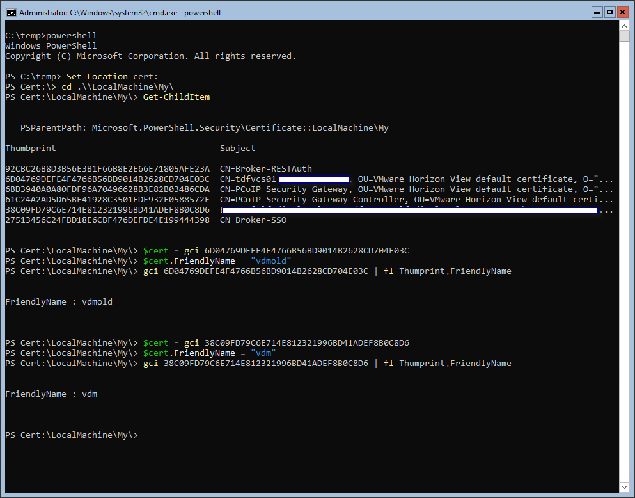Click thumbprint 6BD3940A0A80FDF96A70496628B3E82B03486CDA
The image size is (635, 498).
(107, 189)
